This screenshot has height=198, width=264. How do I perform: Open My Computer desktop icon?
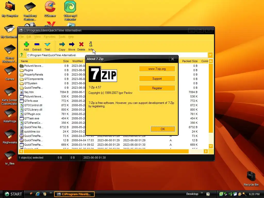pos(10,9)
